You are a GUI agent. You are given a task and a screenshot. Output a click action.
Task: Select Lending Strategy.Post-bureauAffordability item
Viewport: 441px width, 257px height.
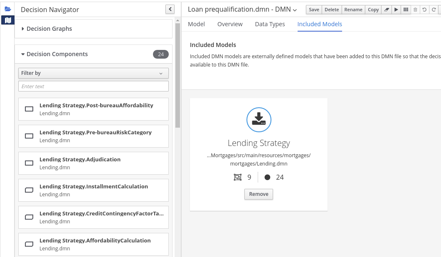94,109
